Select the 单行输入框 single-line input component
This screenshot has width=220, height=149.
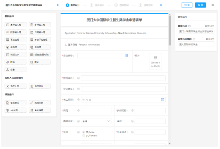[15, 25]
